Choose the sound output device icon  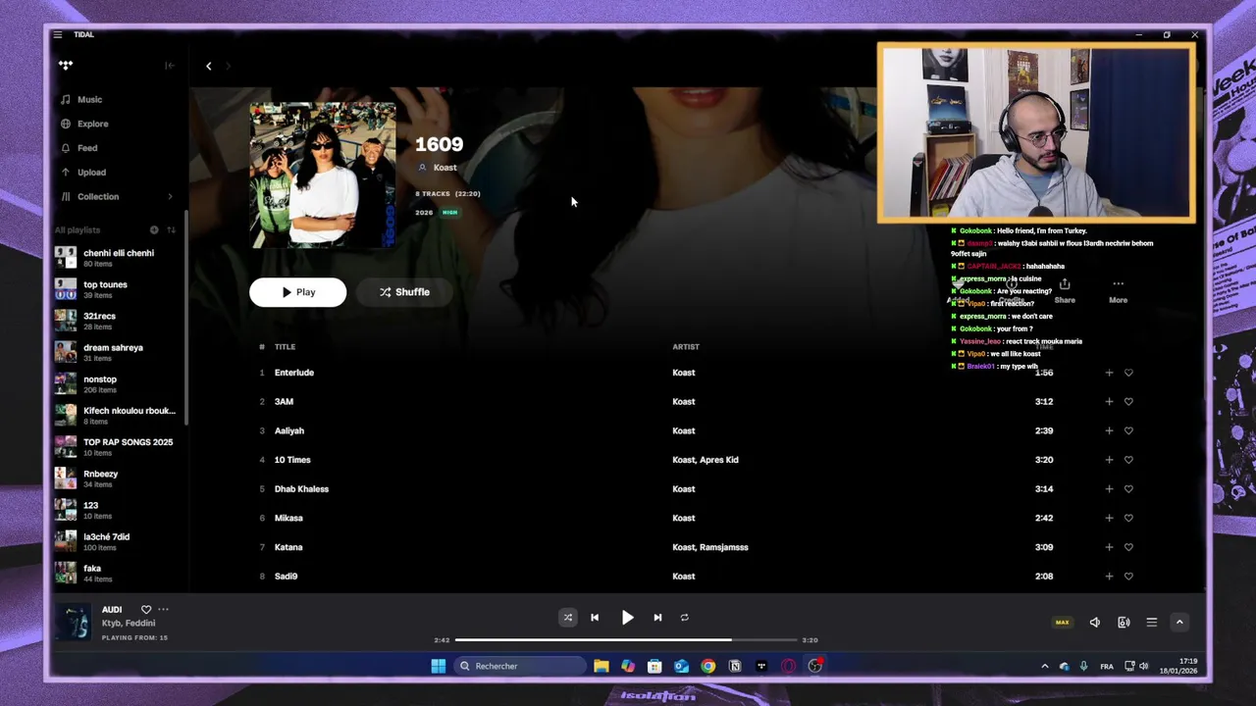click(1124, 623)
